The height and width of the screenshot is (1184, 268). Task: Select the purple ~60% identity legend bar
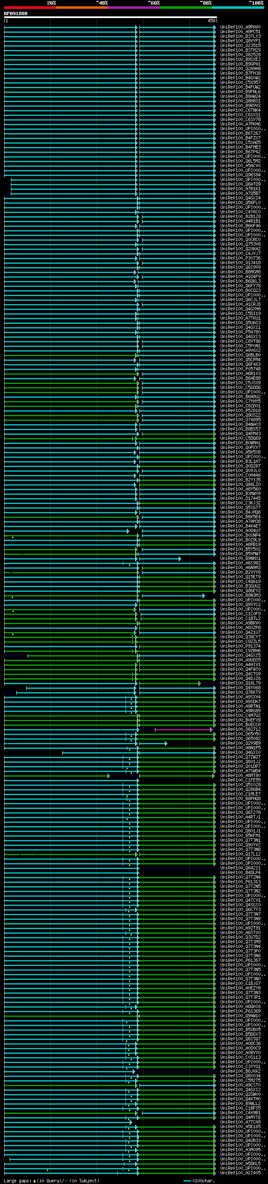point(134,8)
